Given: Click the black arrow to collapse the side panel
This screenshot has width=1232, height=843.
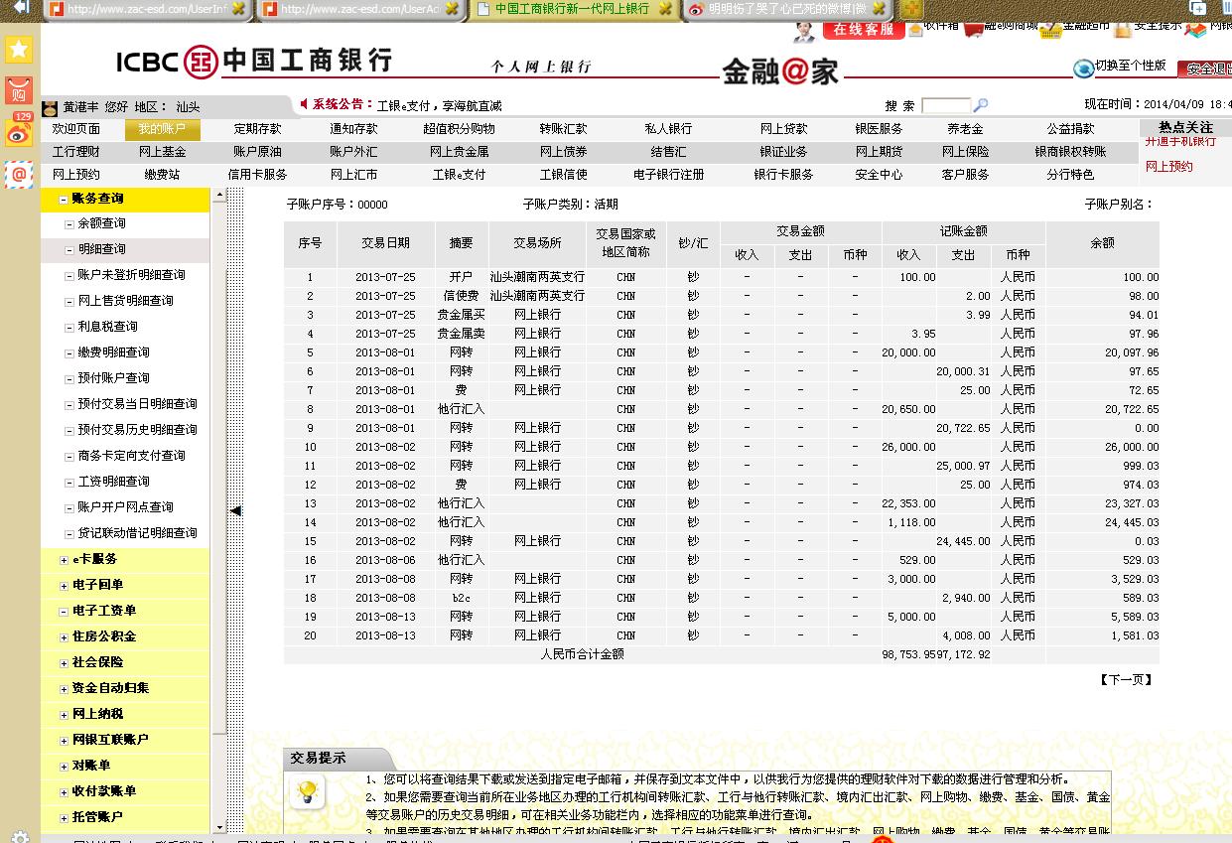Looking at the screenshot, I should (x=235, y=510).
